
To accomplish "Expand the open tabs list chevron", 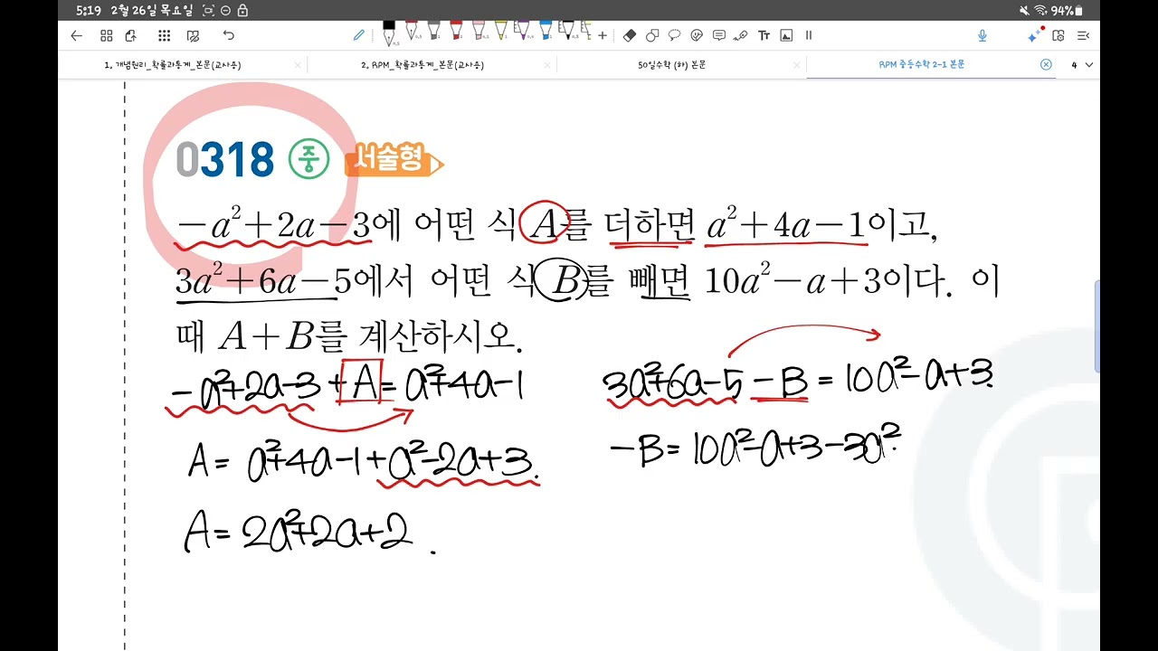I will point(1088,65).
